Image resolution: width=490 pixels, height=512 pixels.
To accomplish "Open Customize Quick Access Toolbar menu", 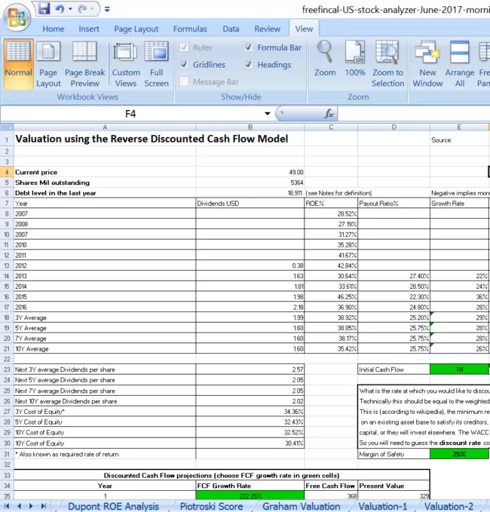I will coord(107,10).
